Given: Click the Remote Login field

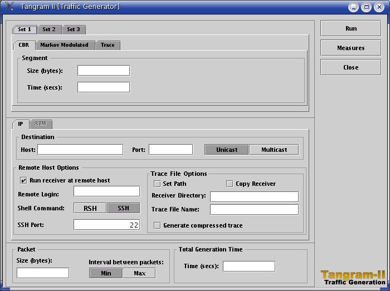Looking at the screenshot, I should click(x=106, y=191).
